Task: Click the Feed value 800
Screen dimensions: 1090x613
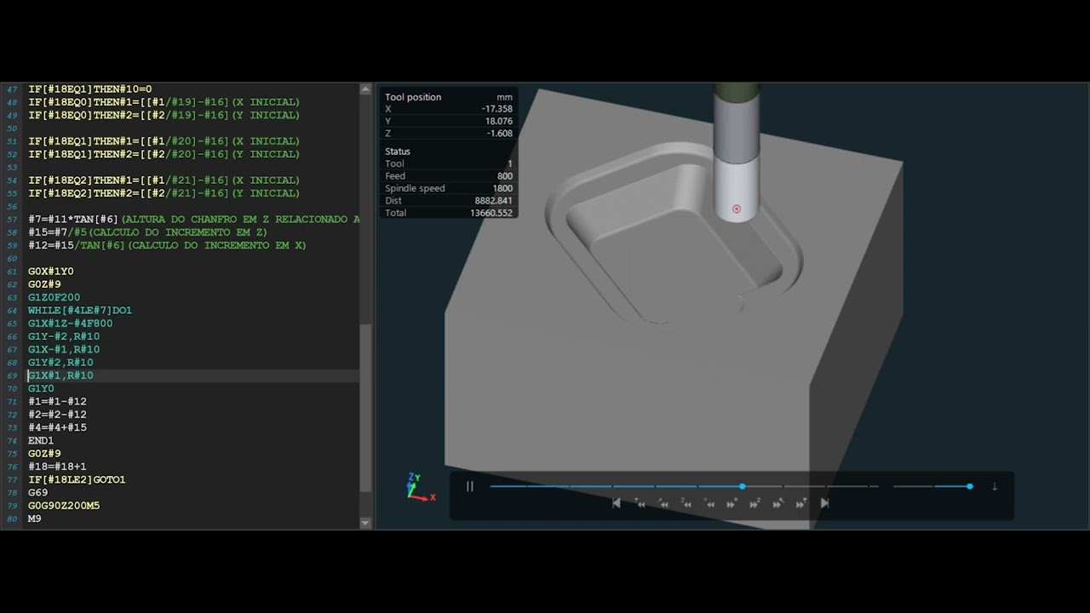Action: point(505,176)
